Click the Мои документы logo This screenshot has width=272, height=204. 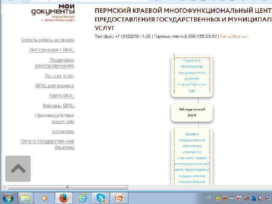[53, 13]
